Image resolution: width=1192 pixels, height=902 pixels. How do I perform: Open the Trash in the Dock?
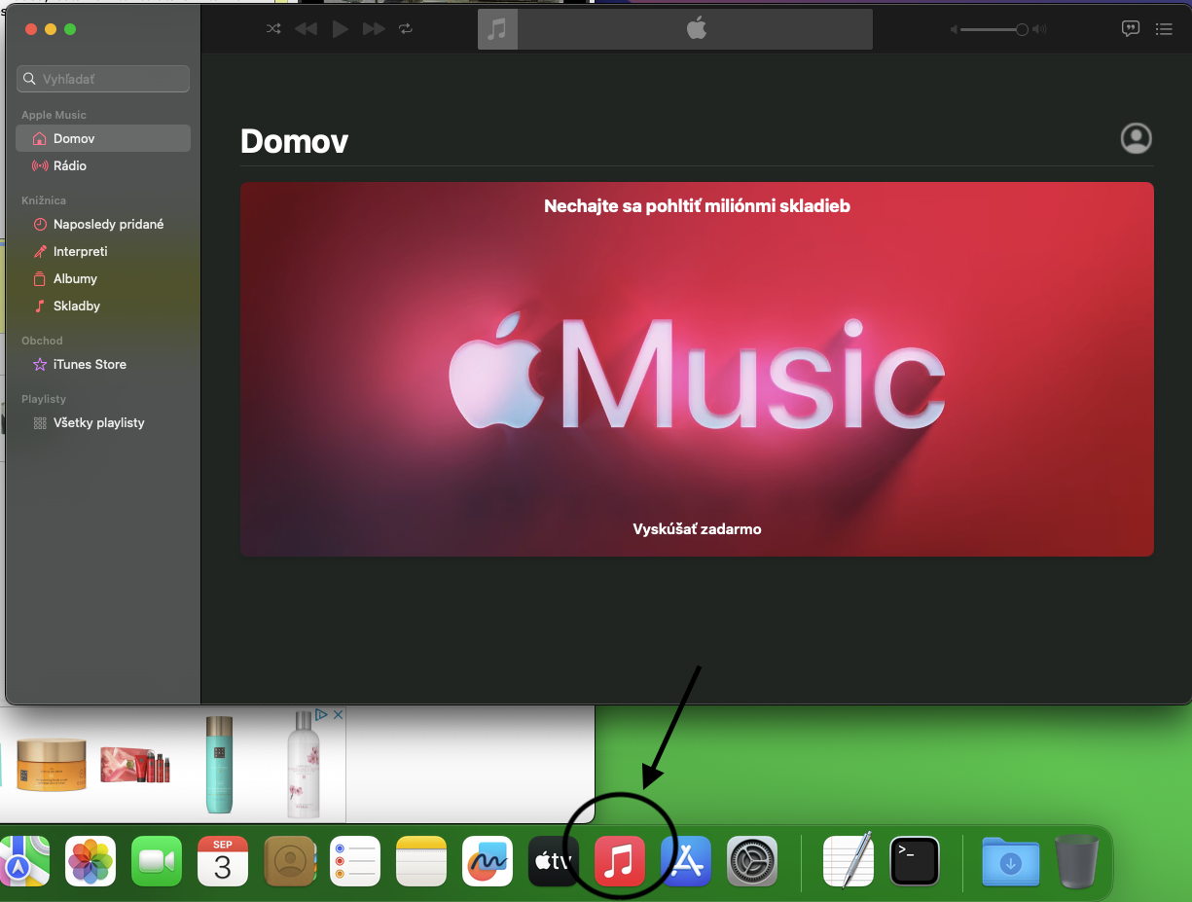(1077, 861)
